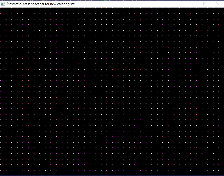
Task: Click the top-left corner of the dot canvas
Action: (1, 9)
